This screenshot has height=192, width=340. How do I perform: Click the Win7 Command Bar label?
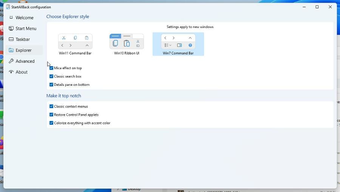pos(178,53)
